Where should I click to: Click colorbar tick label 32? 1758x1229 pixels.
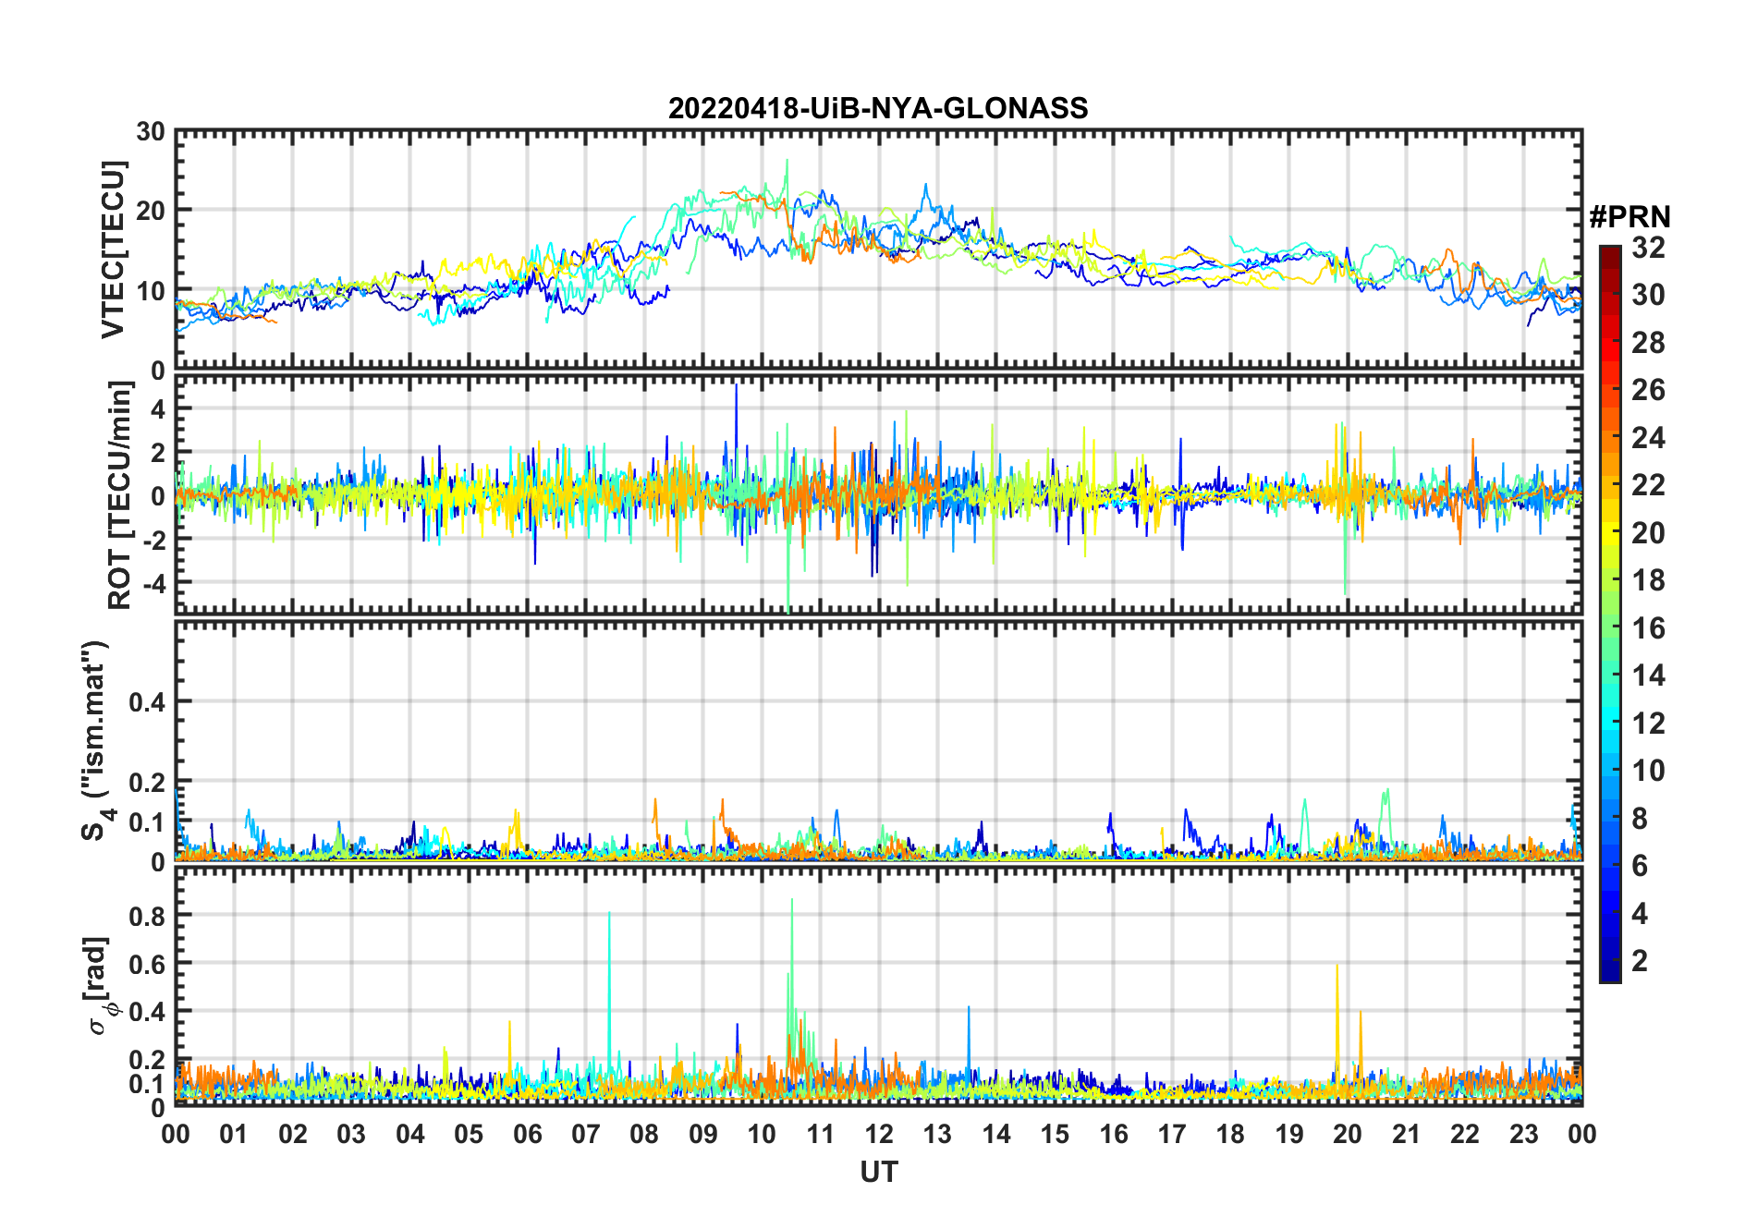click(1648, 248)
